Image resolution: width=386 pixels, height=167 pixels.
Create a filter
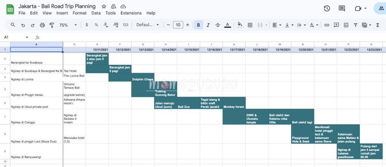(355, 25)
